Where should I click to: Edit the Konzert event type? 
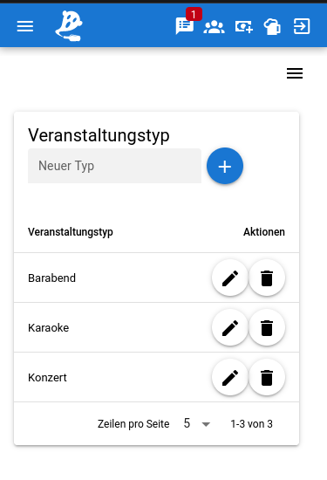coord(230,377)
